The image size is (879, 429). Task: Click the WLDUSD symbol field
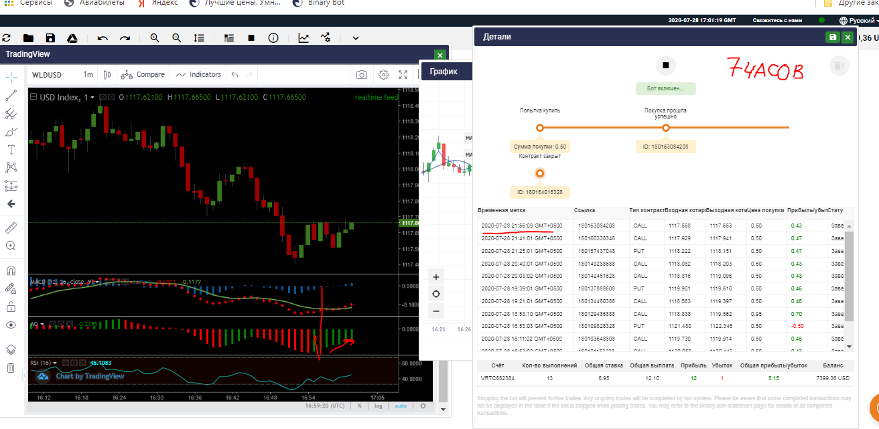pyautogui.click(x=48, y=75)
